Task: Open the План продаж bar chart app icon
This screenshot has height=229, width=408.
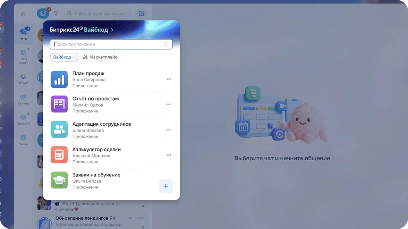Action: click(59, 79)
